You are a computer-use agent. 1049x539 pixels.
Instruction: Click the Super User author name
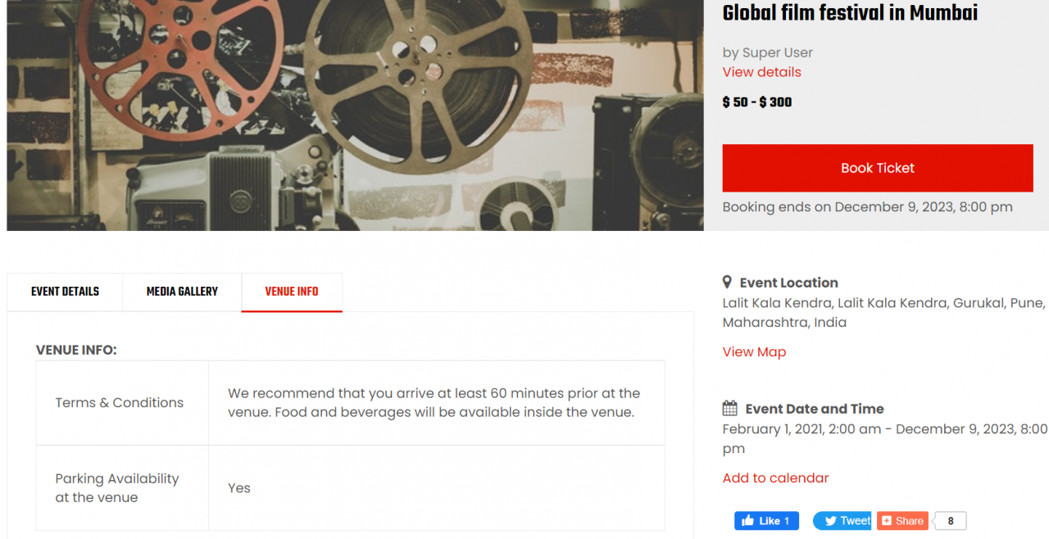[x=777, y=52]
